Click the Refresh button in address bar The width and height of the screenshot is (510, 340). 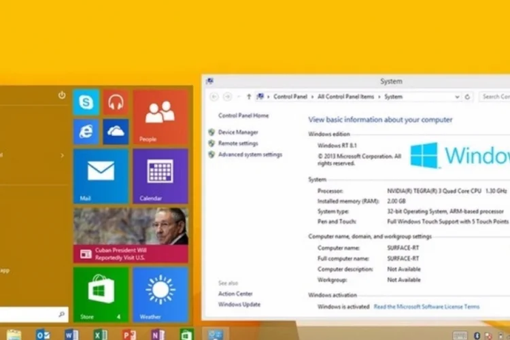coord(467,97)
